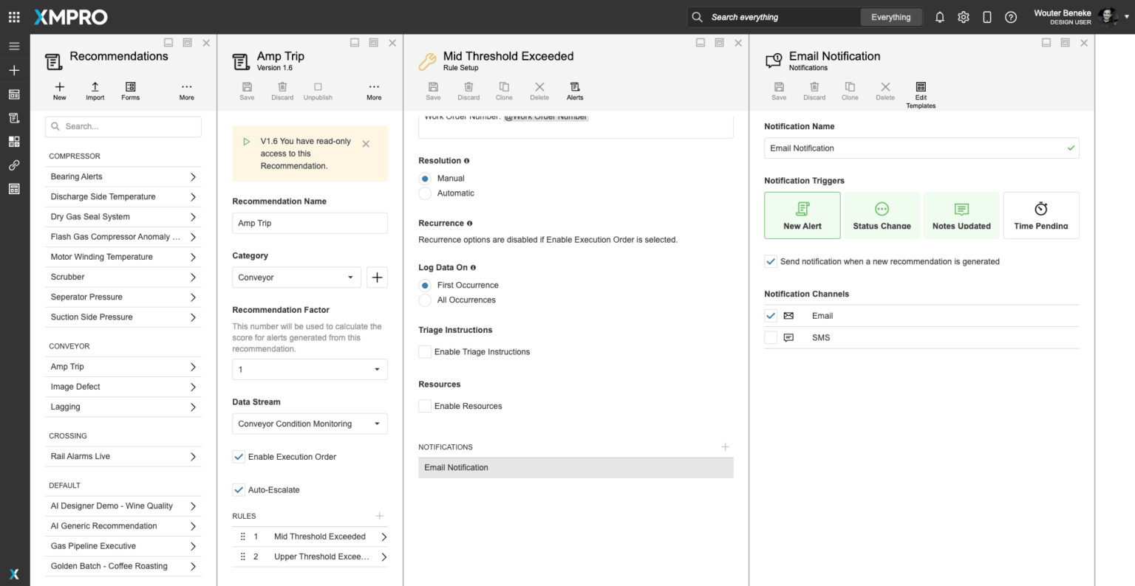Enable the SMS notification channel checkbox
Image resolution: width=1135 pixels, height=586 pixels.
pos(771,338)
